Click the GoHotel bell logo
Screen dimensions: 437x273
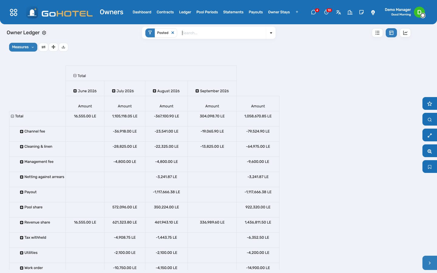[x=32, y=12]
